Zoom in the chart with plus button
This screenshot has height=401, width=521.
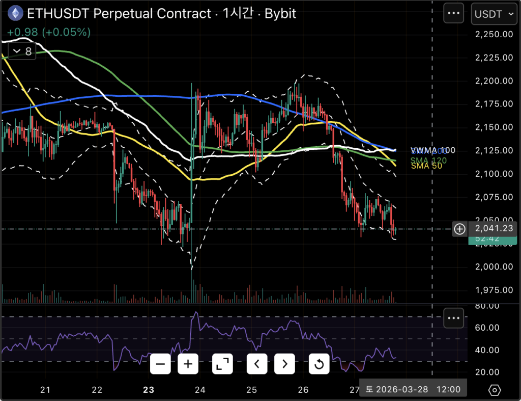pyautogui.click(x=188, y=364)
